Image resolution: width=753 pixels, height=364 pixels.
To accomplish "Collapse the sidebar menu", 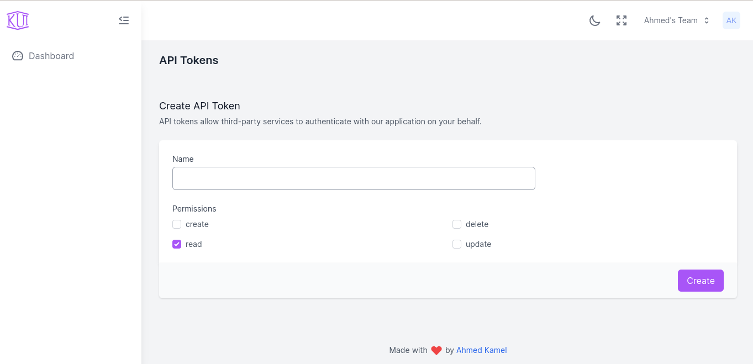I will coord(124,20).
